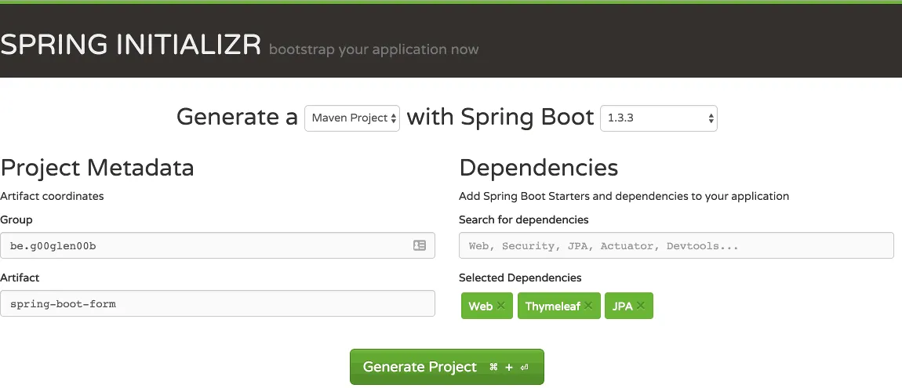Click the Project Metadata heading
The height and width of the screenshot is (388, 902).
tap(97, 167)
